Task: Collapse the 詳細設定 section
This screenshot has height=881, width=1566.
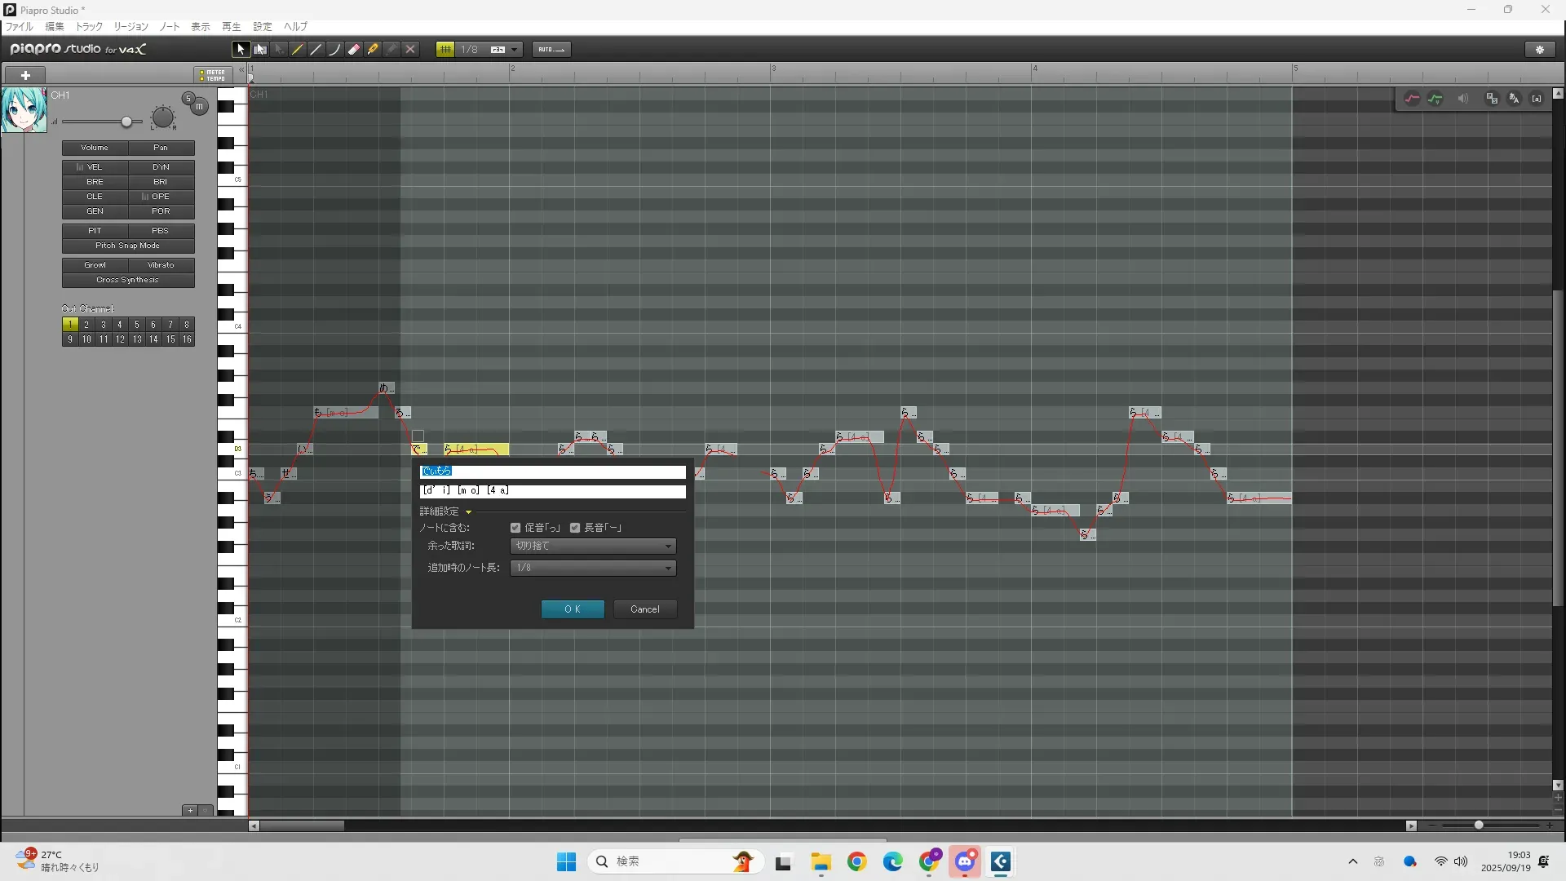Action: [x=468, y=512]
